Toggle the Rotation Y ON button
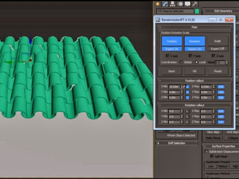This screenshot has width=239, height=179. pos(221,116)
